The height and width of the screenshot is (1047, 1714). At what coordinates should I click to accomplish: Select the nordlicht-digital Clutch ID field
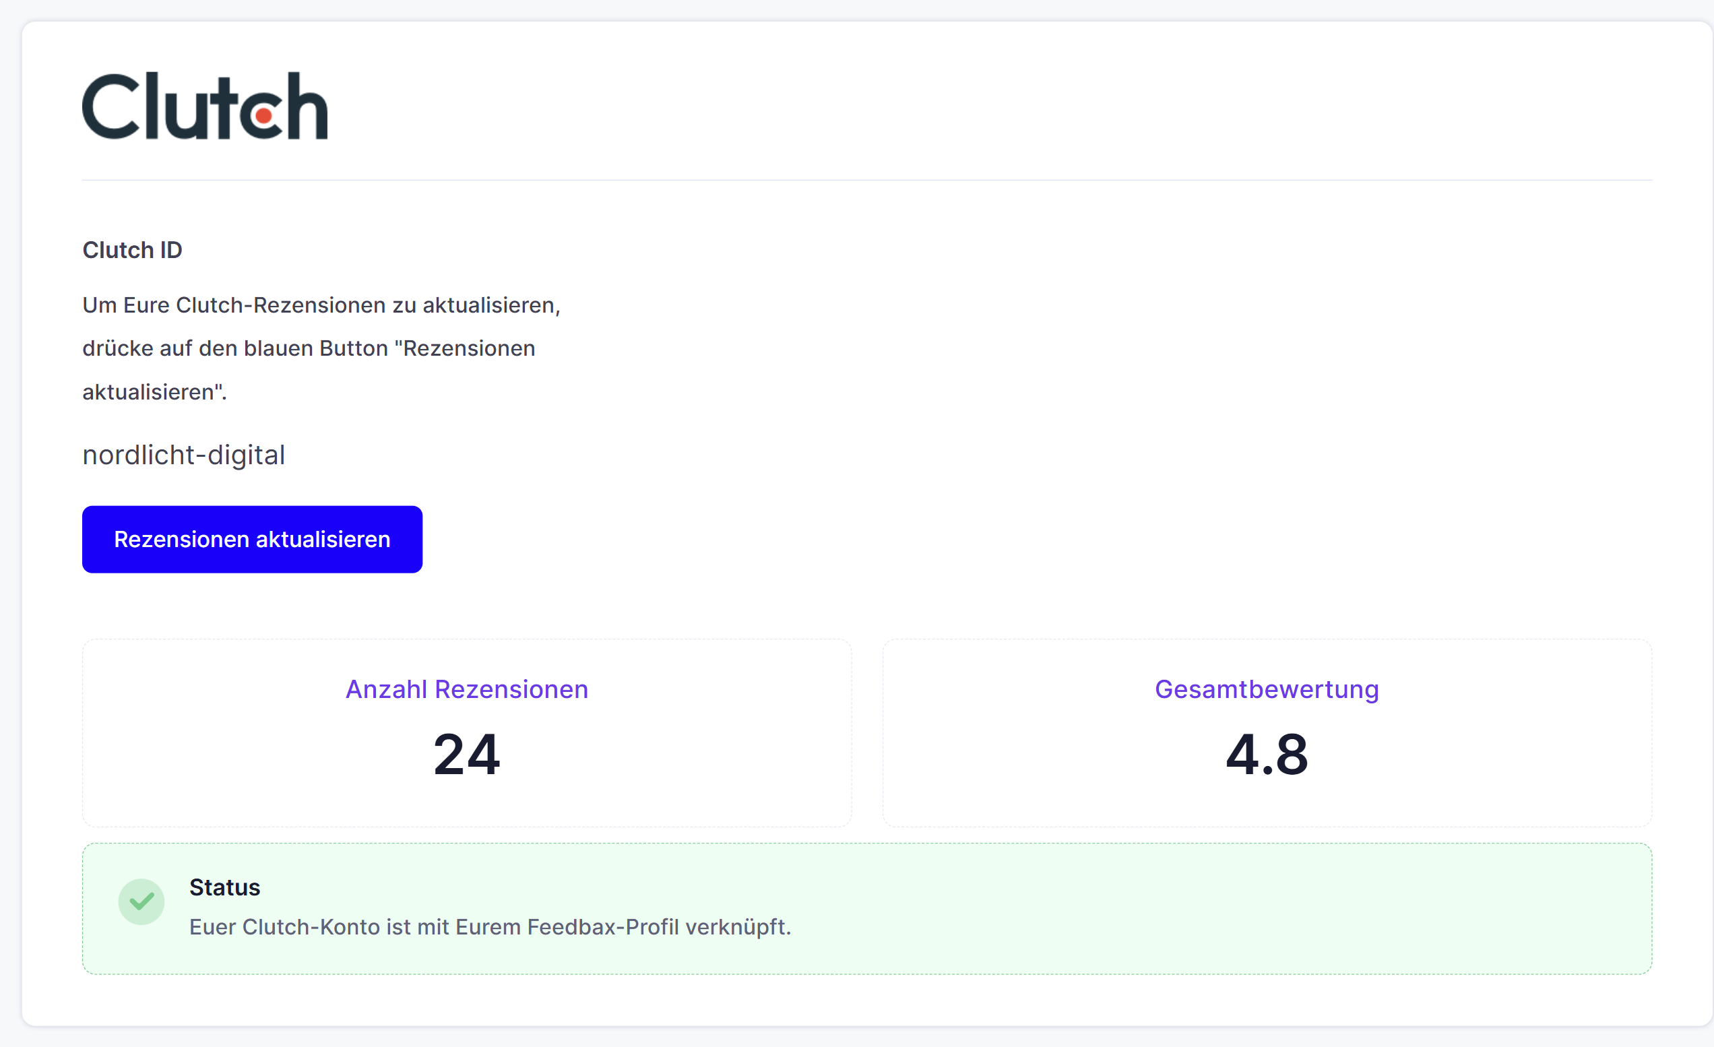tap(184, 455)
